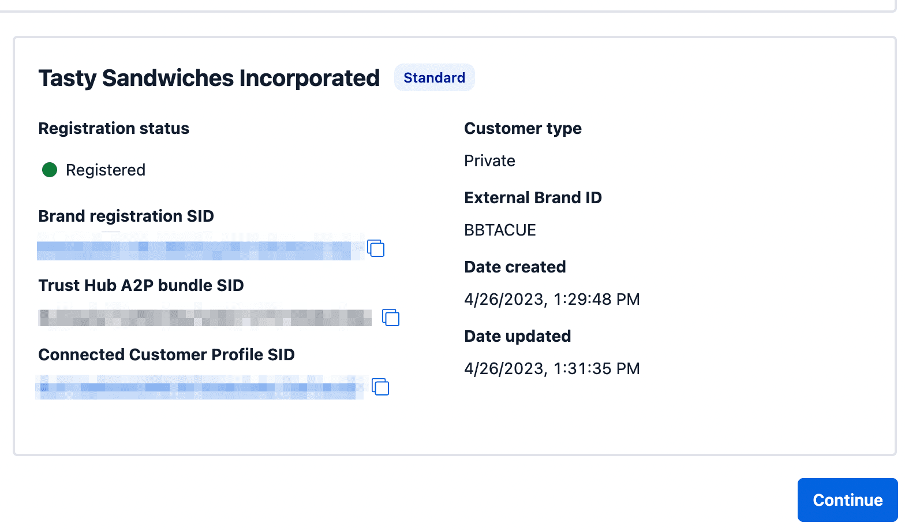The width and height of the screenshot is (905, 530).
Task: Click the External Brand ID label
Action: (533, 197)
